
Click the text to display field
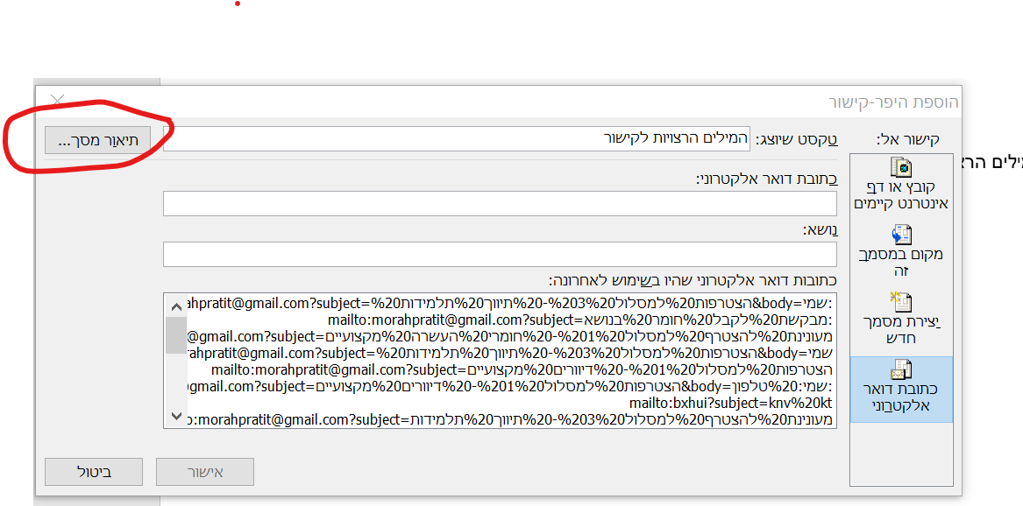point(457,138)
